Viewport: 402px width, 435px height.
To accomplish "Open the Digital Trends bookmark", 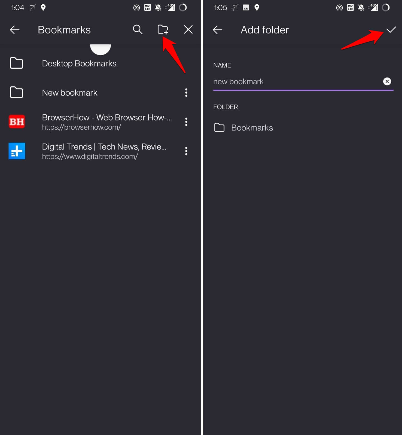I will [100, 151].
